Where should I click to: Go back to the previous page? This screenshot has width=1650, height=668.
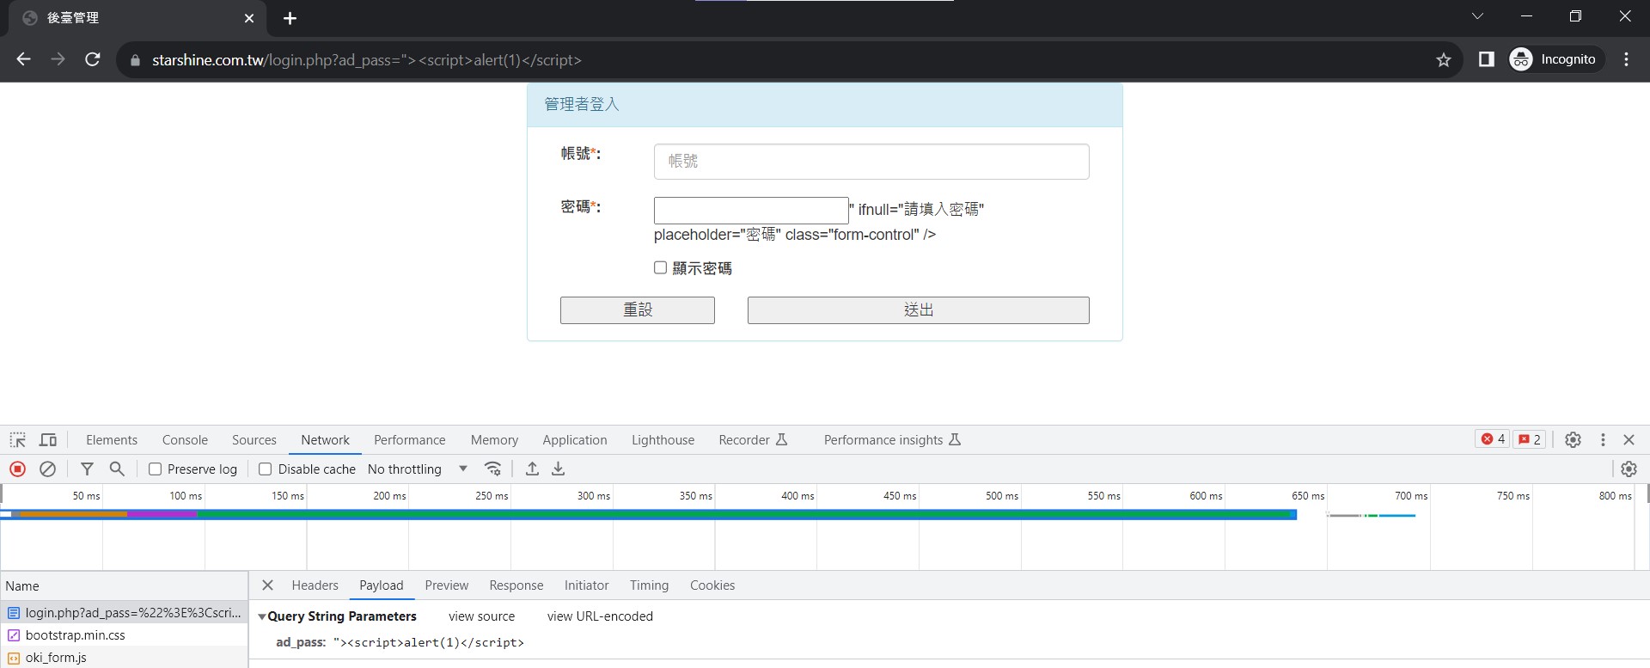[24, 59]
